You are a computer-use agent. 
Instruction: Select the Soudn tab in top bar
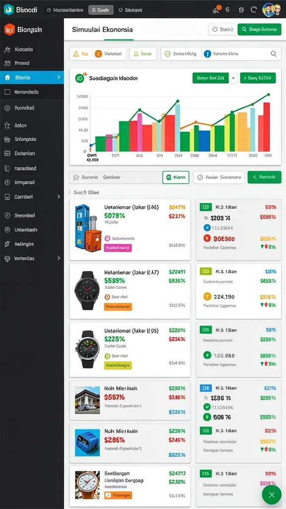point(101,10)
